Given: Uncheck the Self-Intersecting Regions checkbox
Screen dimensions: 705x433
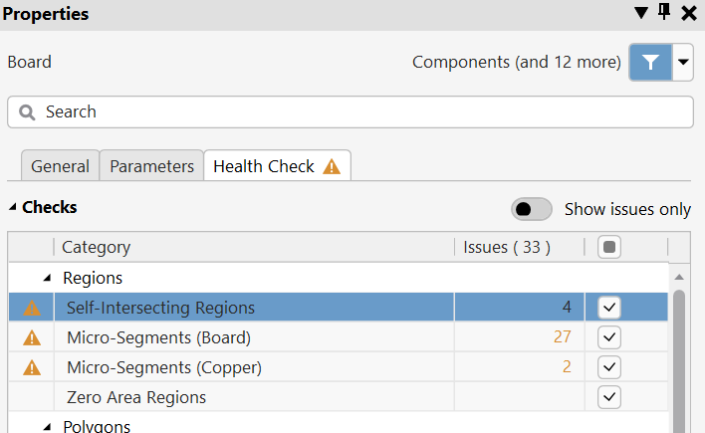Looking at the screenshot, I should point(609,308).
